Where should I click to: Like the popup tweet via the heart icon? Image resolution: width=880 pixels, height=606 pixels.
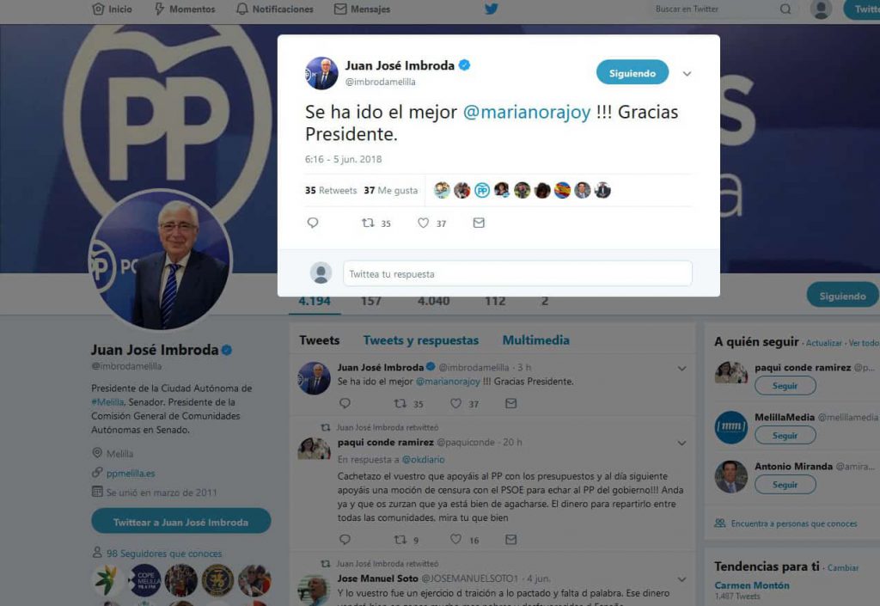(423, 223)
